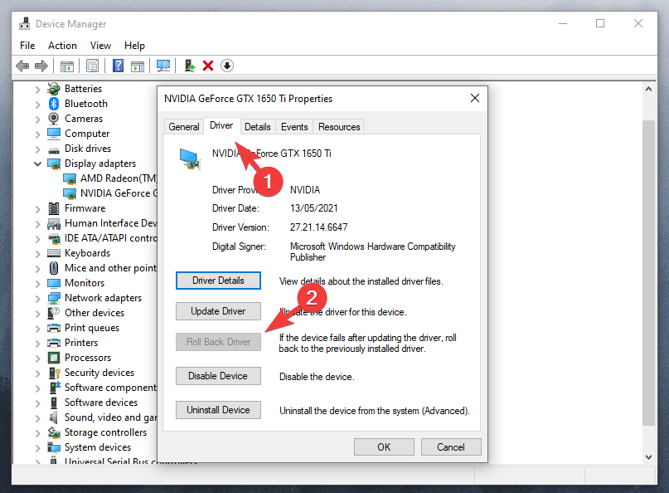The width and height of the screenshot is (669, 493).
Task: Click the Storage controllers category icon
Action: (x=54, y=432)
